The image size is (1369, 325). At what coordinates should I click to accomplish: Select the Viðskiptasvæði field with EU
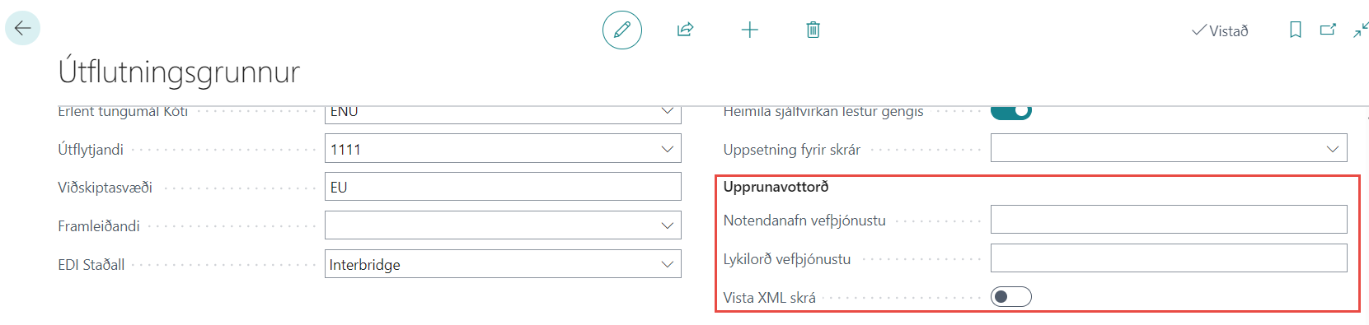point(503,187)
